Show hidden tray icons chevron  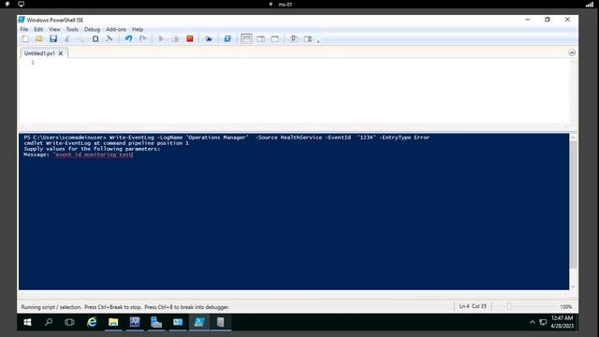coord(533,322)
